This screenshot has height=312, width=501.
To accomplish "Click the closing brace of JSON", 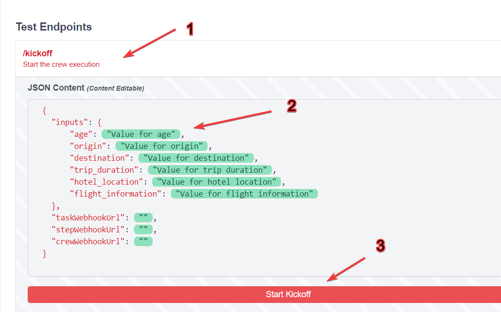I will pyautogui.click(x=45, y=253).
